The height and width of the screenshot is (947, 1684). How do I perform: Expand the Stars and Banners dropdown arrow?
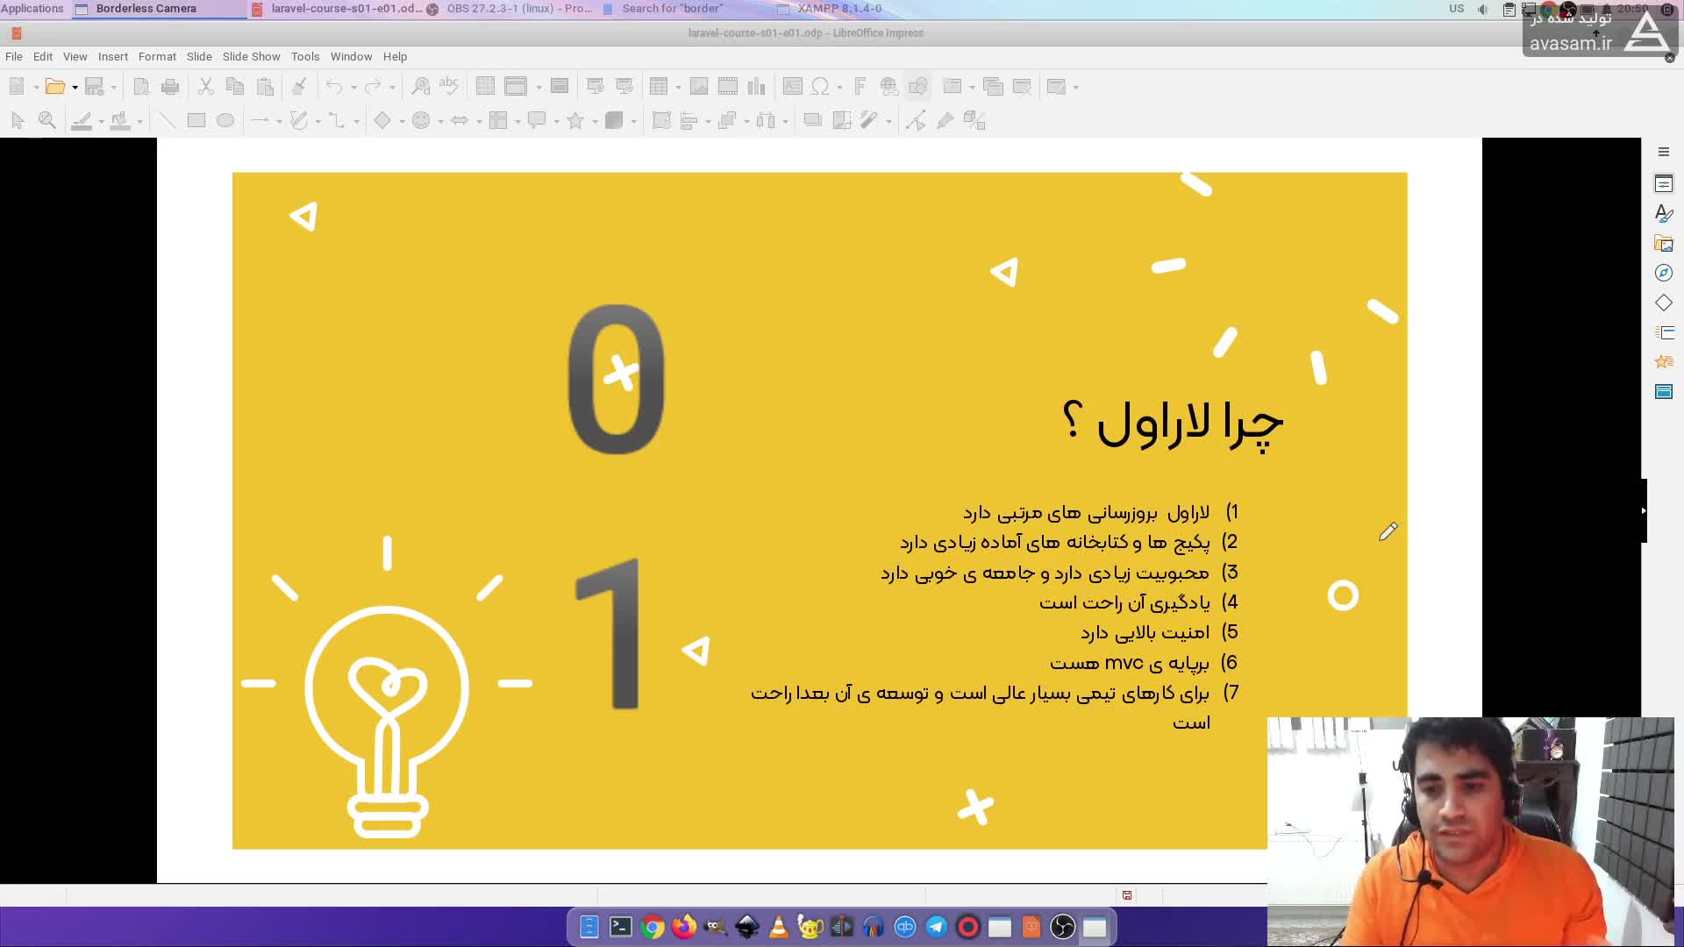pyautogui.click(x=595, y=122)
